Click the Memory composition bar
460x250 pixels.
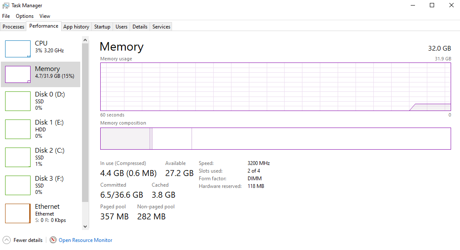click(275, 139)
